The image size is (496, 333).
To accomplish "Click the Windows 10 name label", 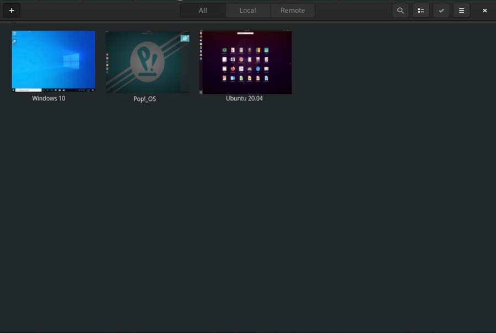I will 48,99.
